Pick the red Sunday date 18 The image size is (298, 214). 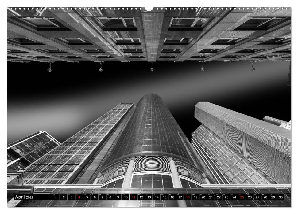pyautogui.click(x=188, y=197)
